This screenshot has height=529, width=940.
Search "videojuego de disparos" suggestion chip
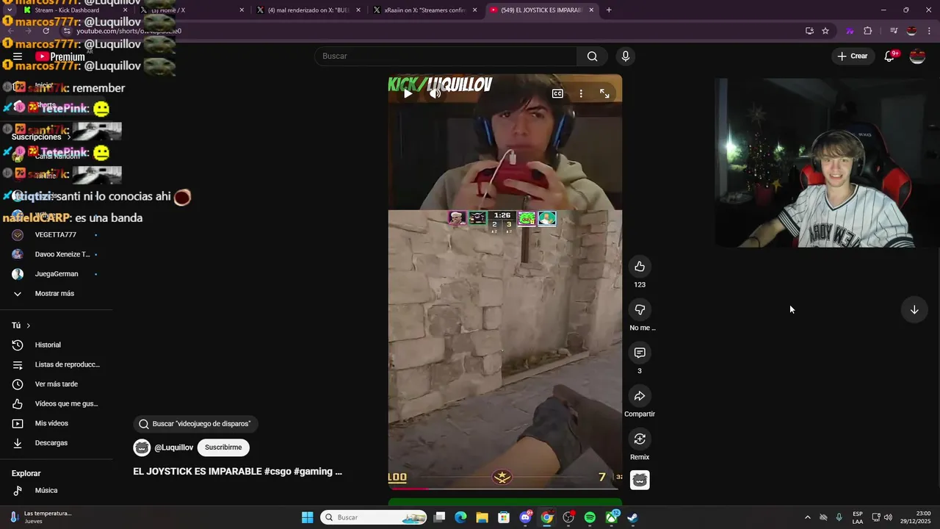click(195, 424)
